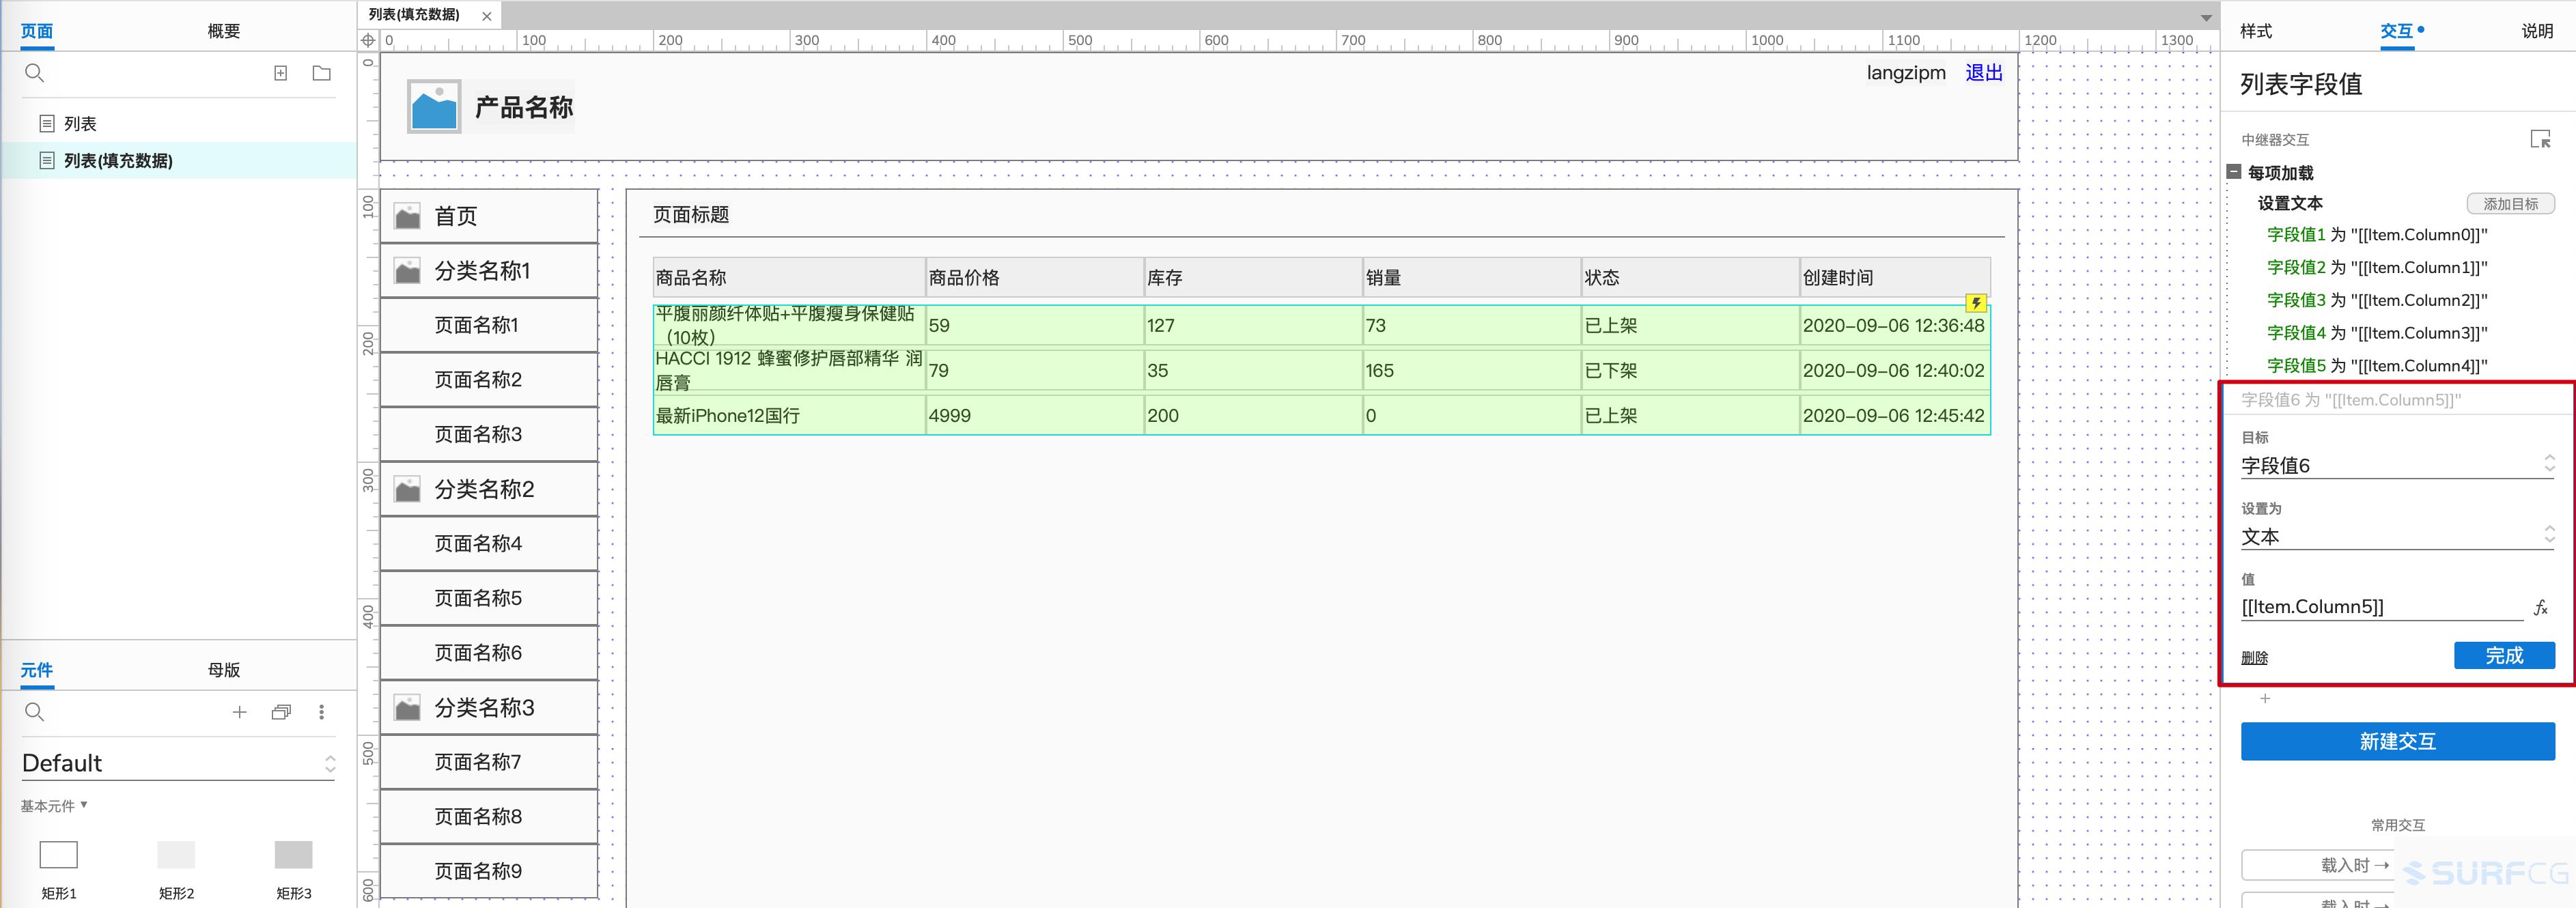Click the 页面名称5 menu item
The width and height of the screenshot is (2576, 908).
coord(489,598)
